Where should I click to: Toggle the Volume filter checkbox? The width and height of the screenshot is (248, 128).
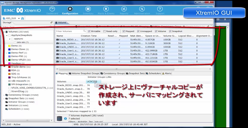pyautogui.click(x=156, y=31)
